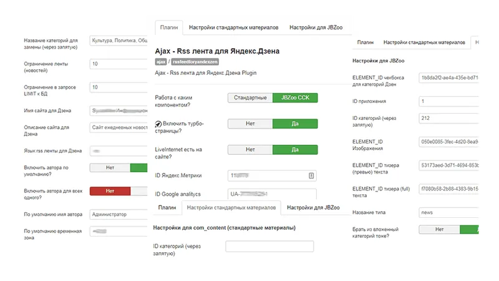Image resolution: width=499 pixels, height=281 pixels.
Task: Focus ELEMENT_ID teaser (превью) text field
Action: pos(448,165)
